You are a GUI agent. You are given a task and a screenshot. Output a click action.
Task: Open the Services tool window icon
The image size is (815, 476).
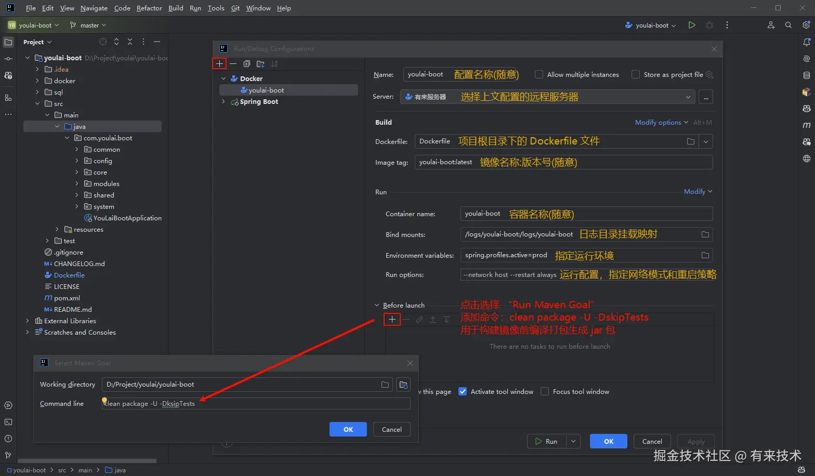coord(8,405)
